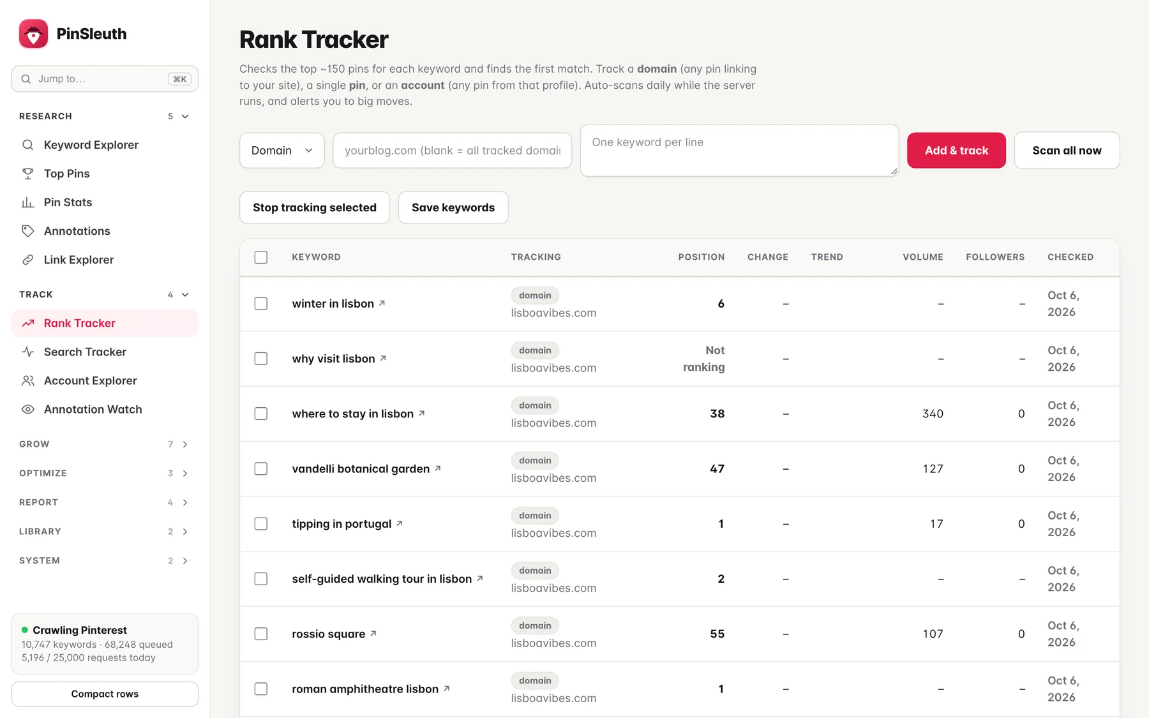
Task: Click Stop tracking selected button
Action: coord(315,207)
